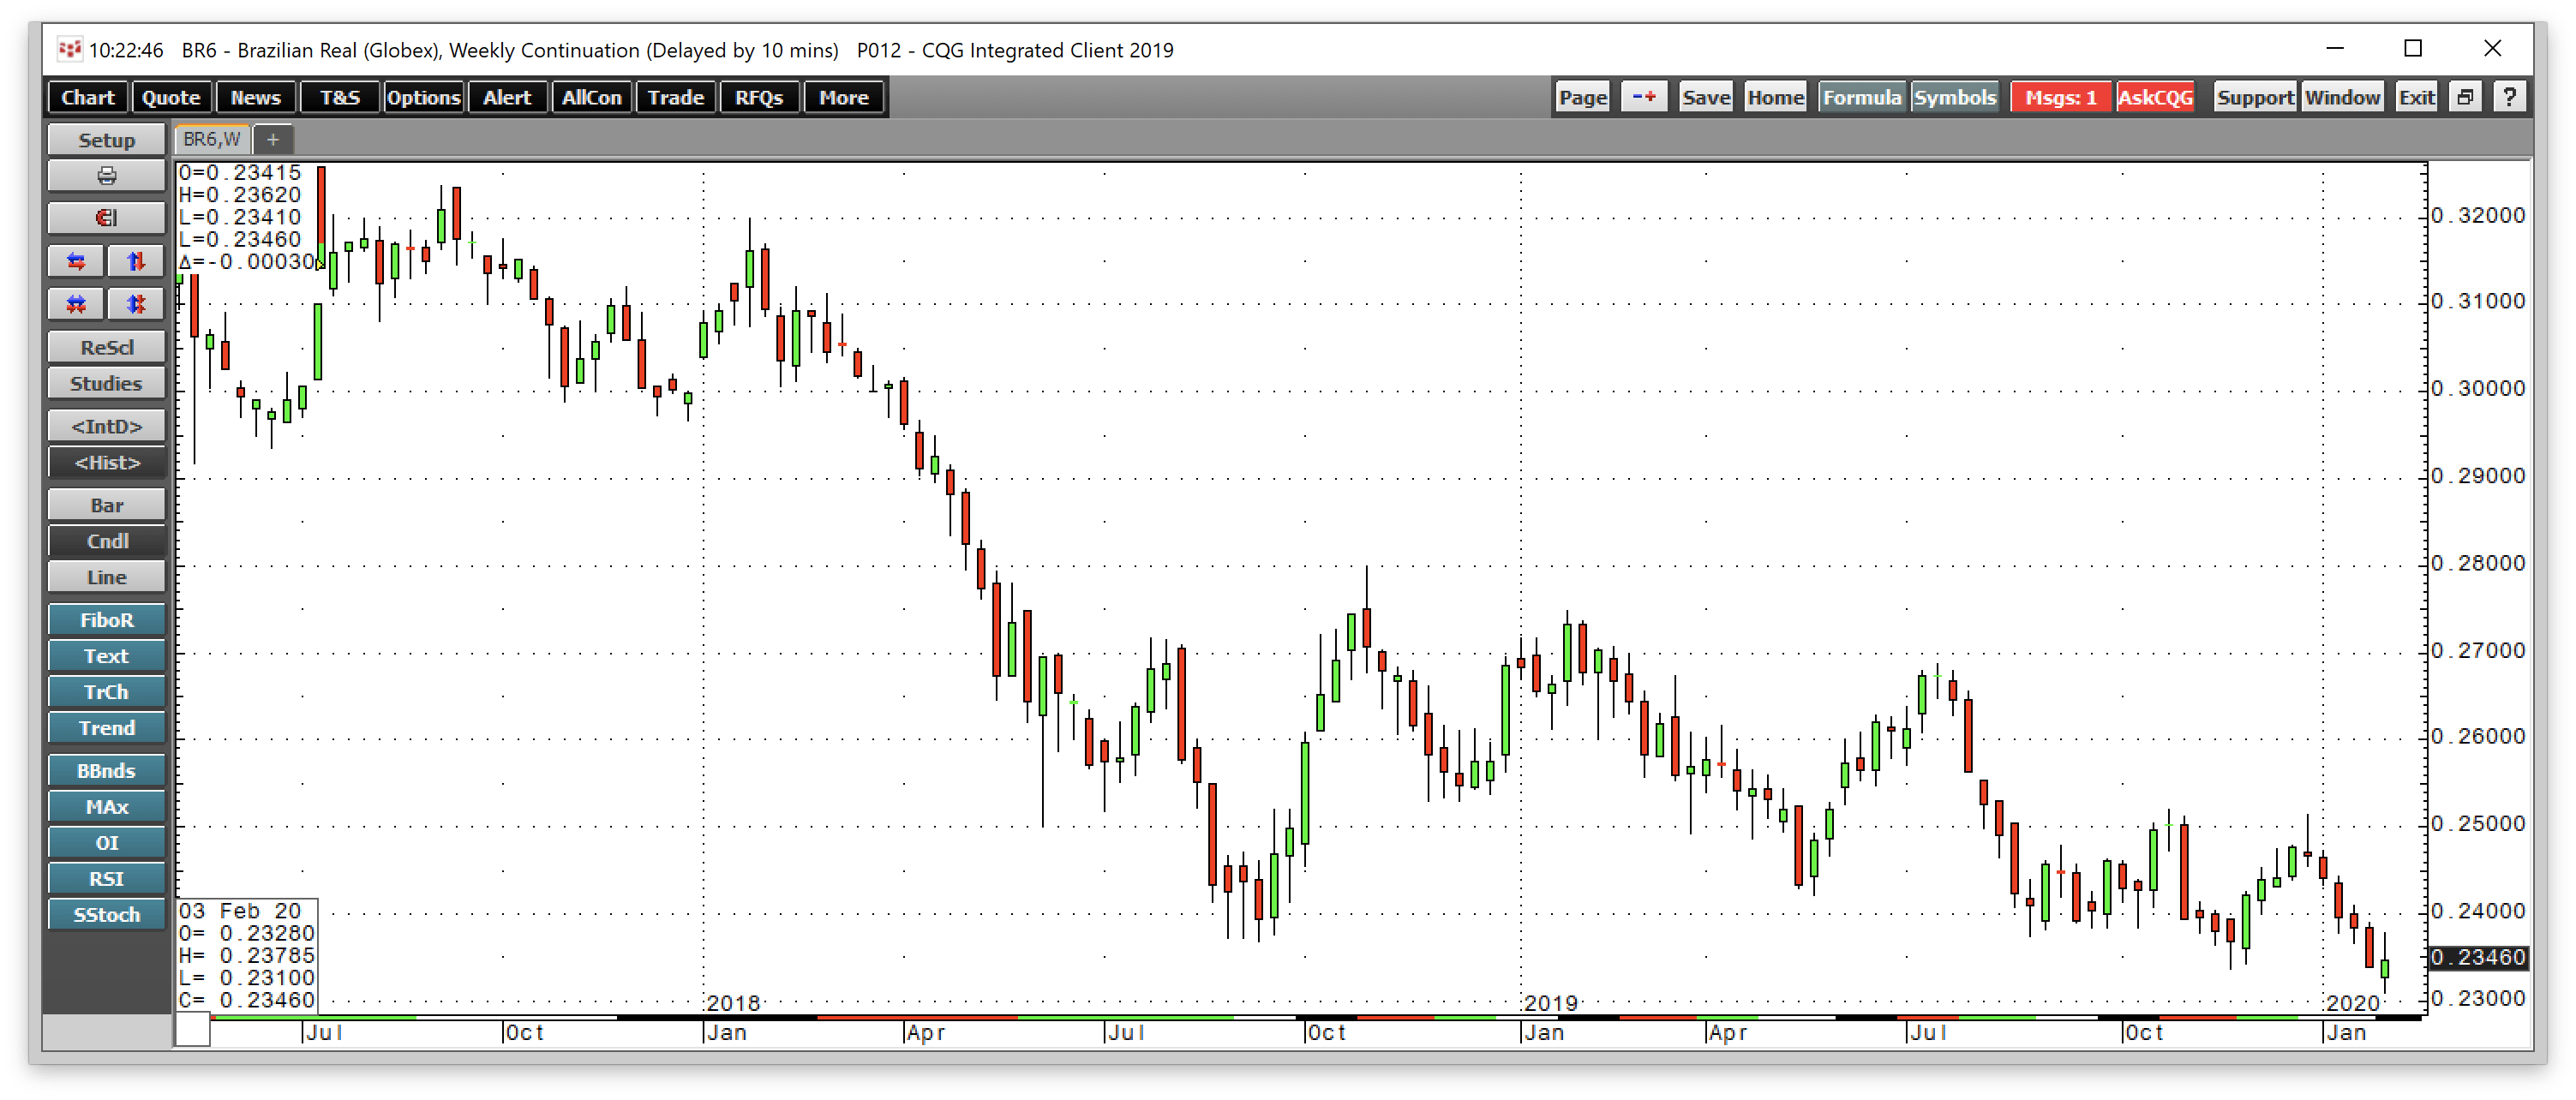Select the Text annotation tool

tap(106, 656)
